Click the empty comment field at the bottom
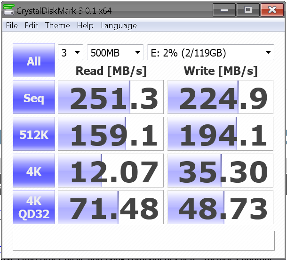287x260 pixels. pos(143,241)
